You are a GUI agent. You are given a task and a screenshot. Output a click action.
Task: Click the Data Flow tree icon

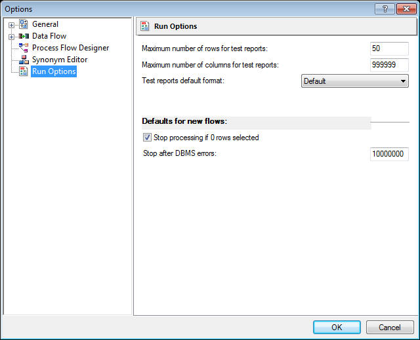[x=24, y=36]
